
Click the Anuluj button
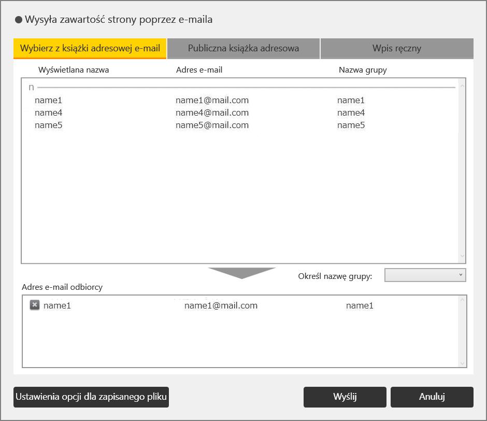[432, 397]
